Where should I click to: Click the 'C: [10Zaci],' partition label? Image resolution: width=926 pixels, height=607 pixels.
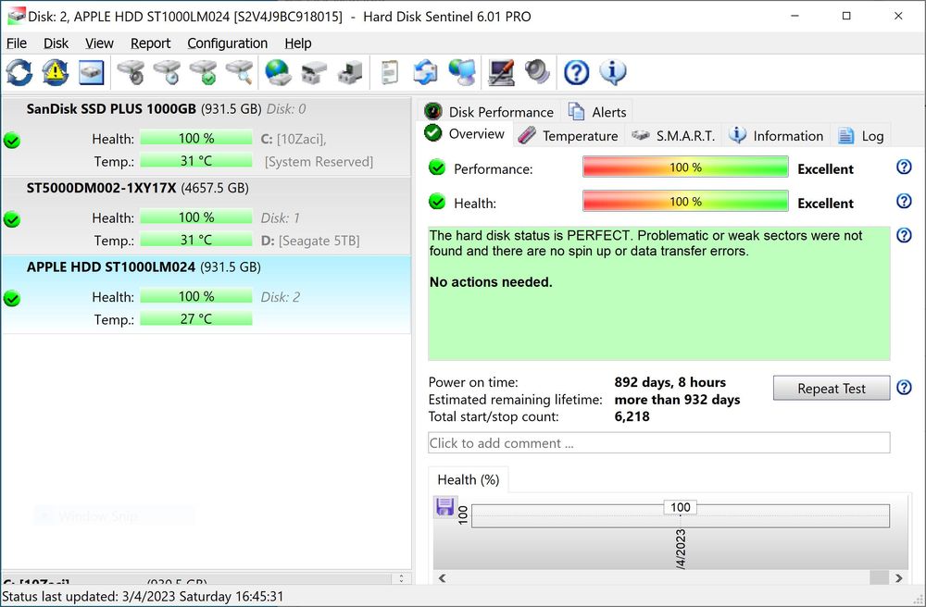pos(294,139)
